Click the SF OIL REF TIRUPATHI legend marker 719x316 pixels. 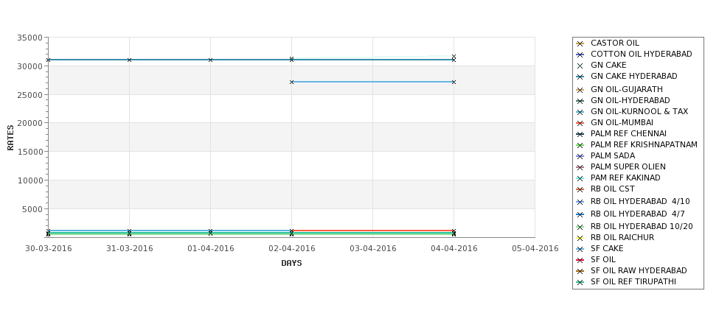[580, 283]
